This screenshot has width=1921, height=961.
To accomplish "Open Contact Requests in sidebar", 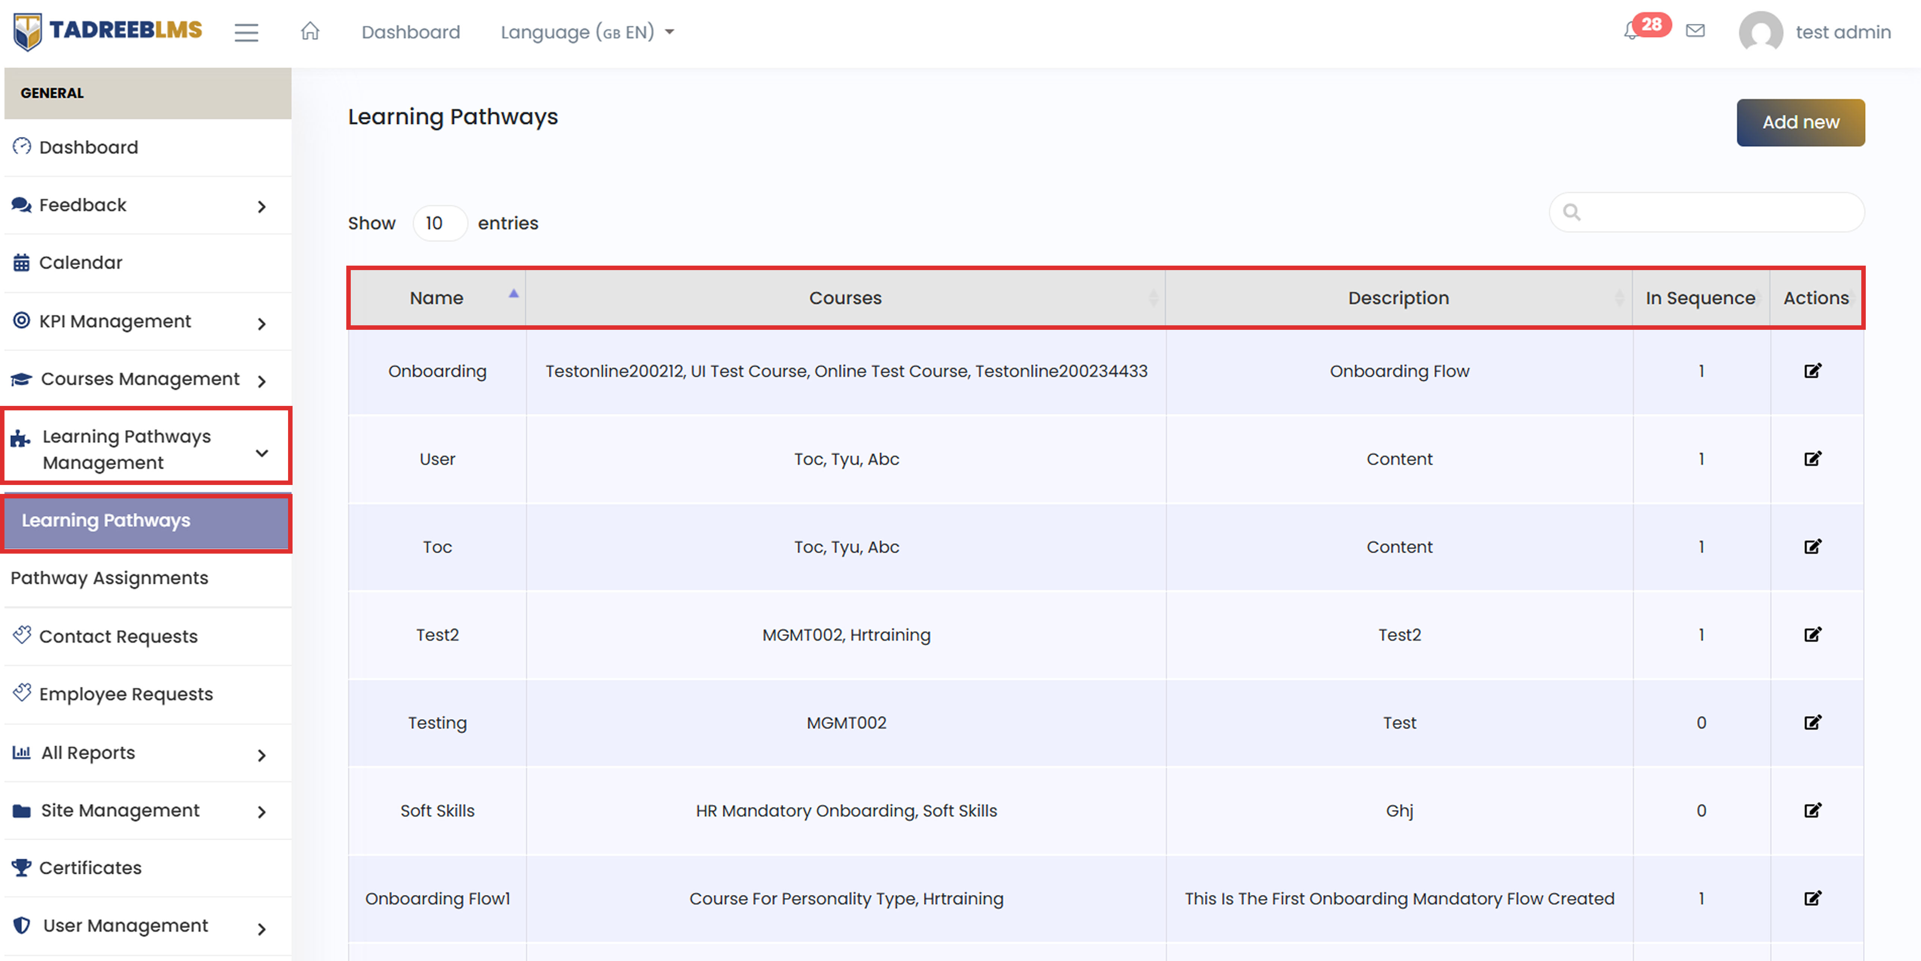I will click(x=119, y=636).
